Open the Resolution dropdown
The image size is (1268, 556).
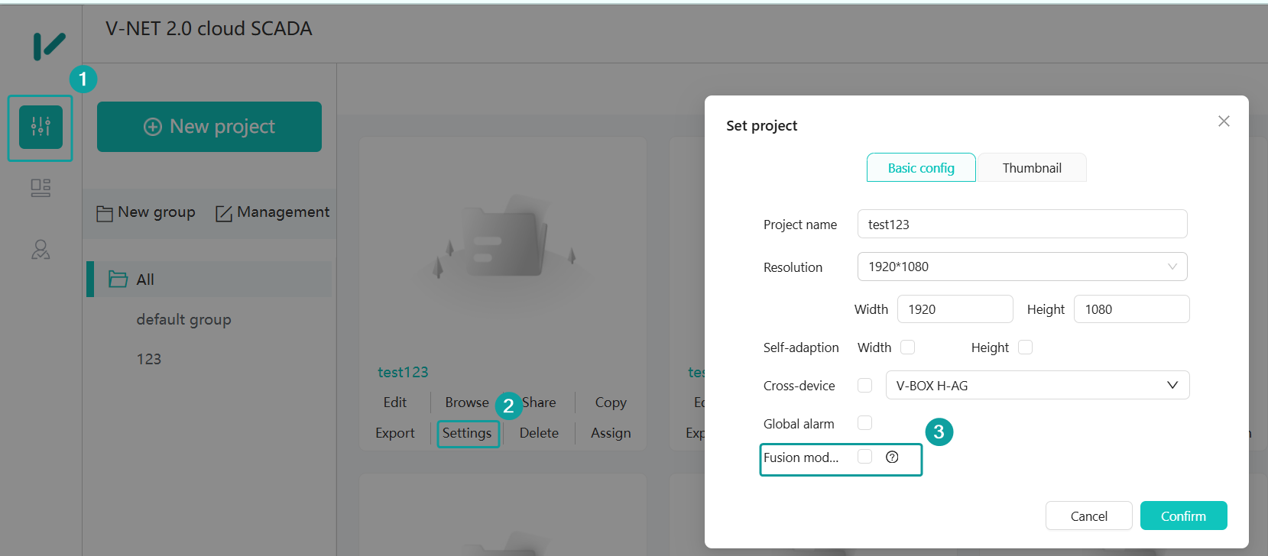pyautogui.click(x=1022, y=267)
